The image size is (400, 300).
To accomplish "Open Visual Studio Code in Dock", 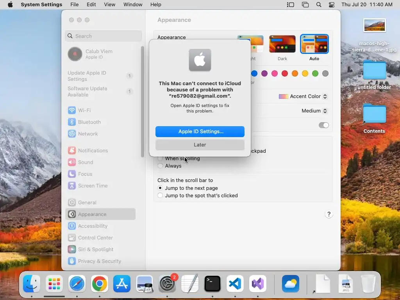I will (235, 284).
